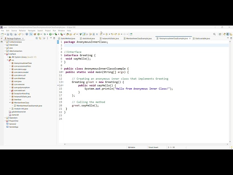Screen dimensions: 233x175
Task: Collapse the LitzTech project
Action: [5, 54]
